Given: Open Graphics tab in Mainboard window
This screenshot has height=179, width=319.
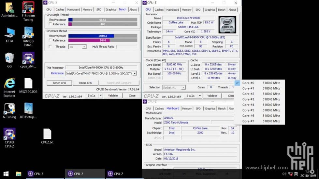Looking at the screenshot, I should [x=210, y=109].
